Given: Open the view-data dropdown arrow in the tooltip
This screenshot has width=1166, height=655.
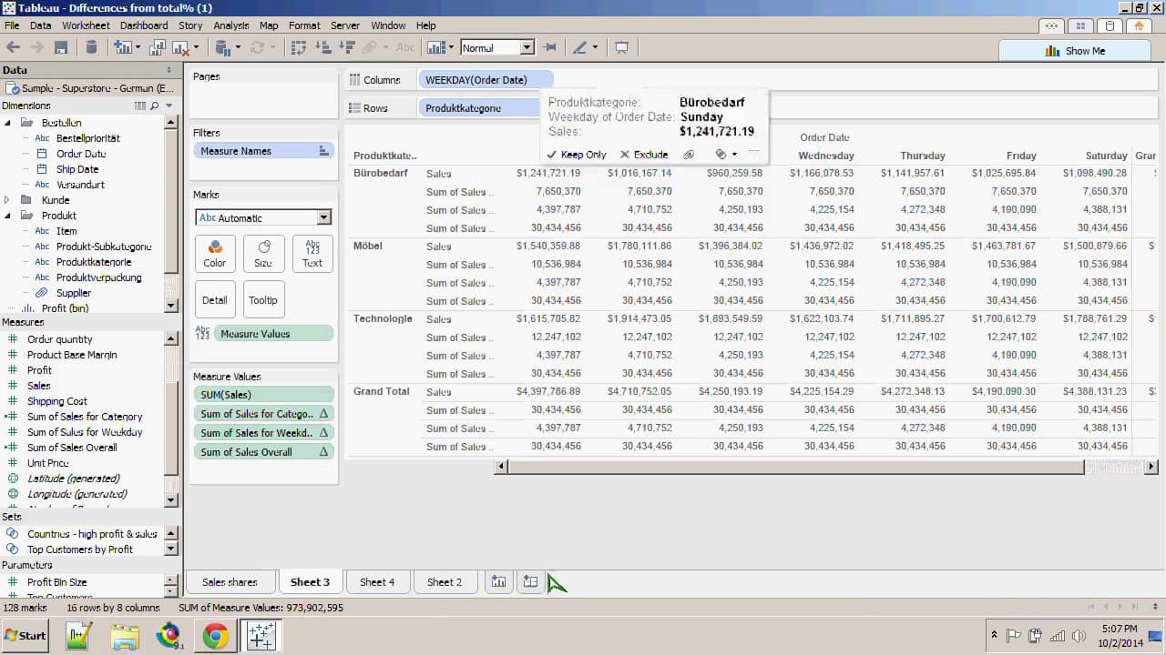Looking at the screenshot, I should 734,155.
